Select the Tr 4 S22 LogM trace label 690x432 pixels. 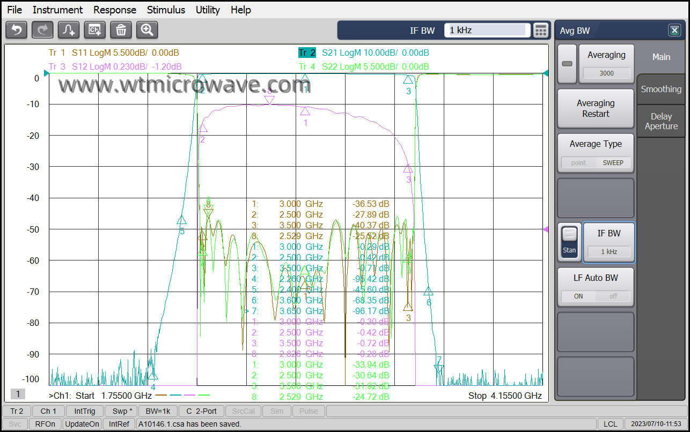(364, 66)
